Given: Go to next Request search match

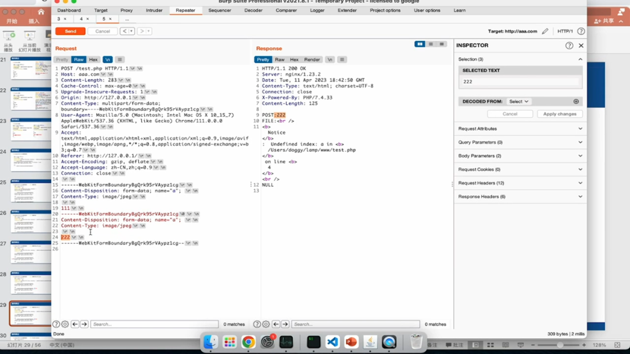Looking at the screenshot, I should 84,324.
